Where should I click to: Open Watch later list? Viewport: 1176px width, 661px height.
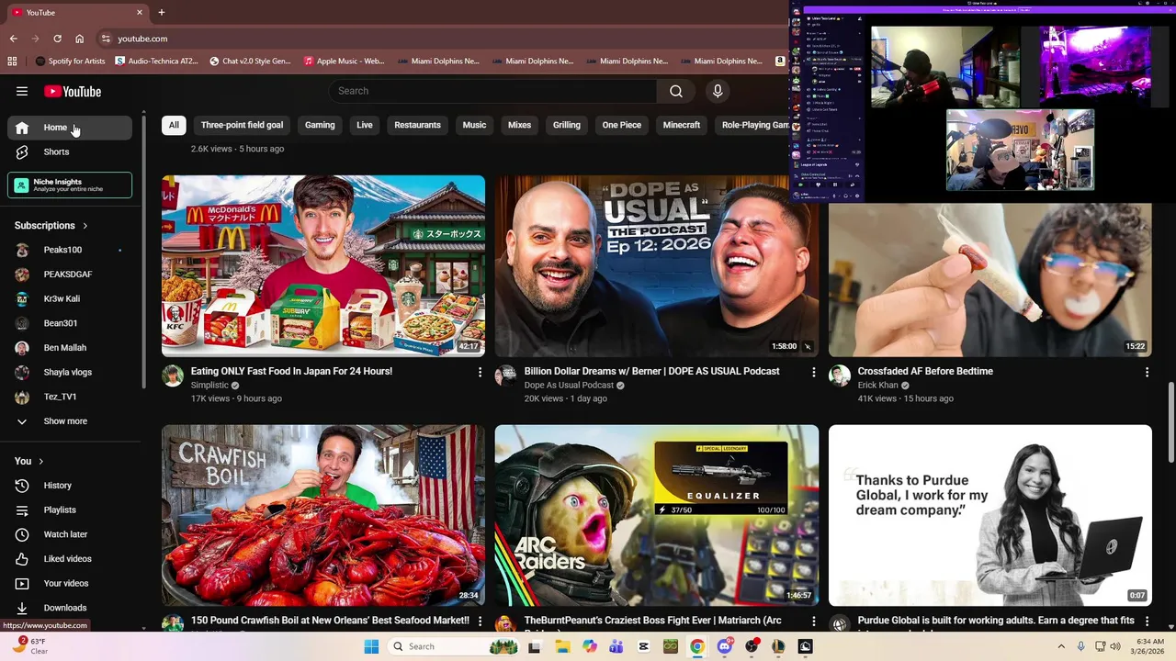click(70, 534)
